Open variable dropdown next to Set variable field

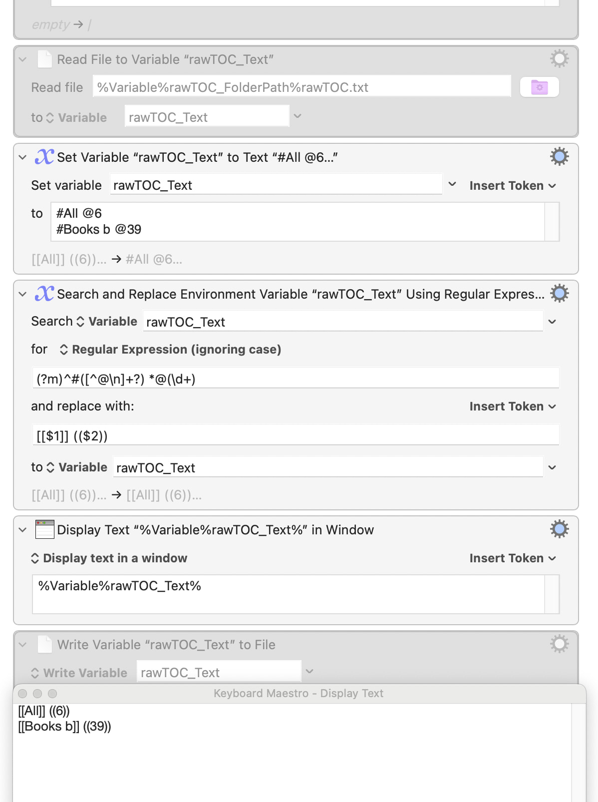452,184
